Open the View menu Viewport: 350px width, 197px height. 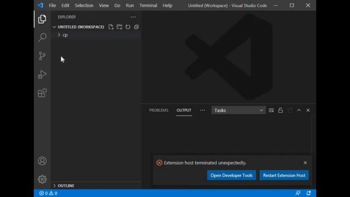click(x=104, y=5)
